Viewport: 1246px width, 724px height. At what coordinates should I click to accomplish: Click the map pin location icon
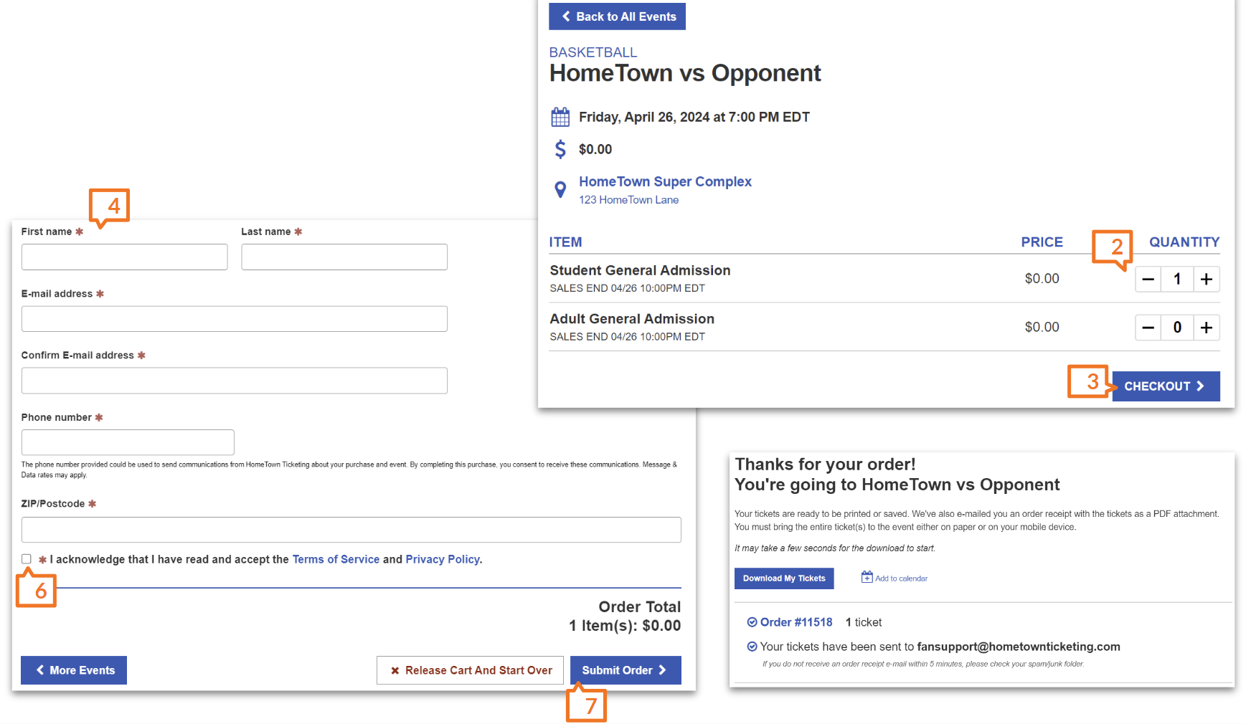[560, 189]
